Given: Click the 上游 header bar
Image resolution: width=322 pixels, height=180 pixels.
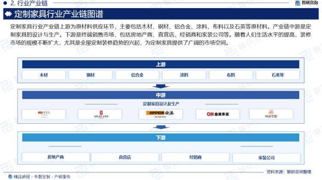Looking at the screenshot, I should (x=161, y=64).
